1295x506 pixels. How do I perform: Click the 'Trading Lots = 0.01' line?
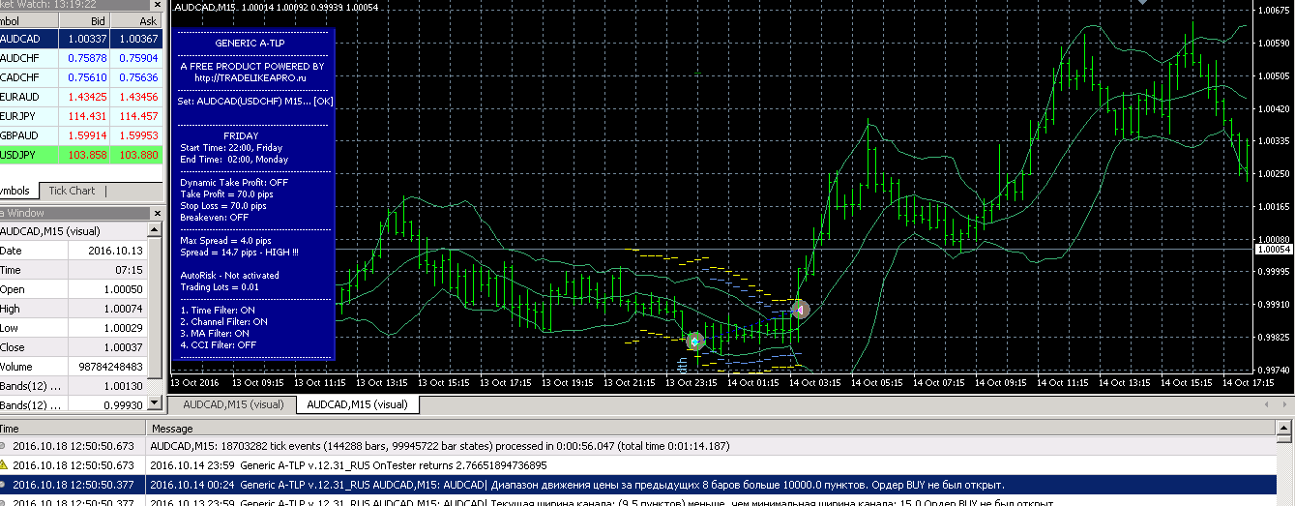tap(218, 286)
